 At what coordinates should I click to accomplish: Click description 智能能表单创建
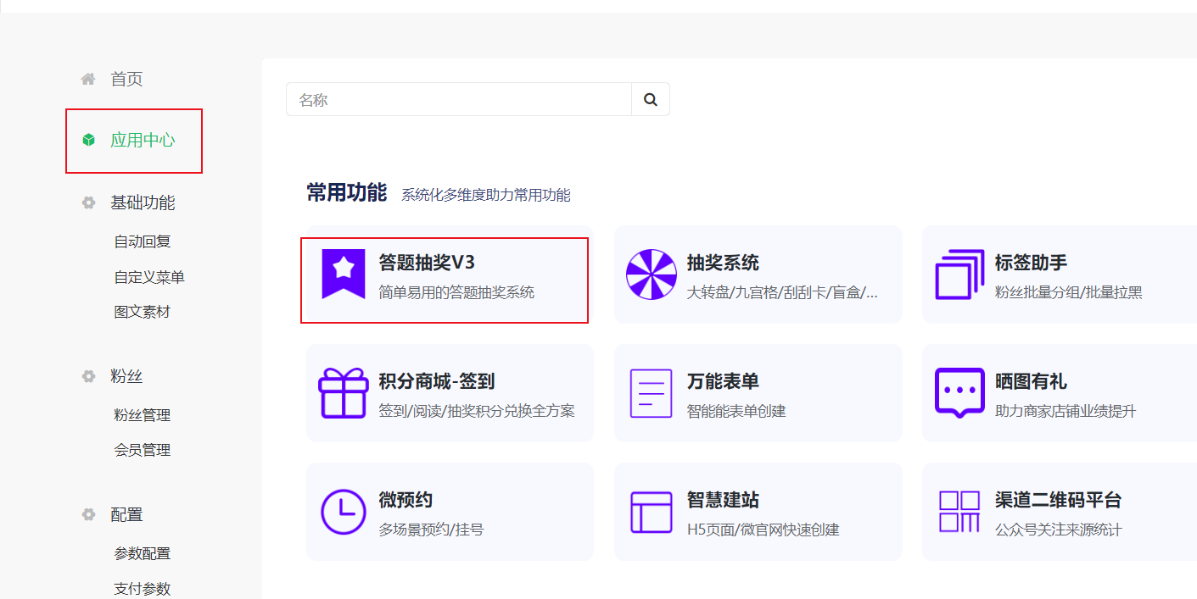point(736,411)
